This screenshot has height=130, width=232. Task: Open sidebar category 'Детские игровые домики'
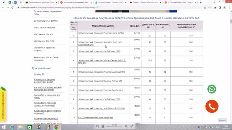point(46,21)
